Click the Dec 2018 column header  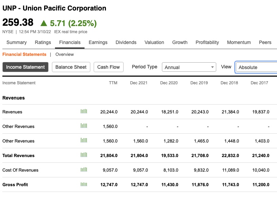click(229, 83)
